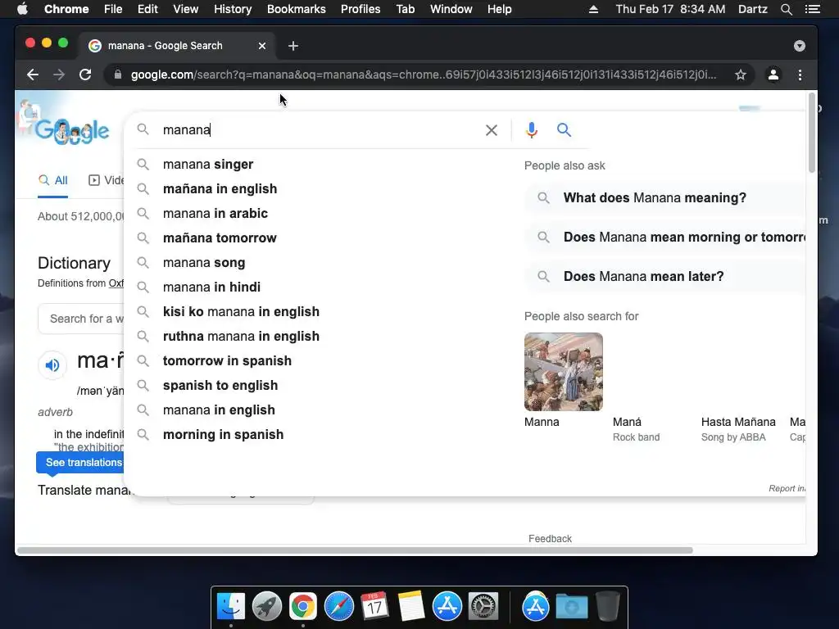Click the blue search magnifier button
This screenshot has height=629, width=839.
[564, 130]
